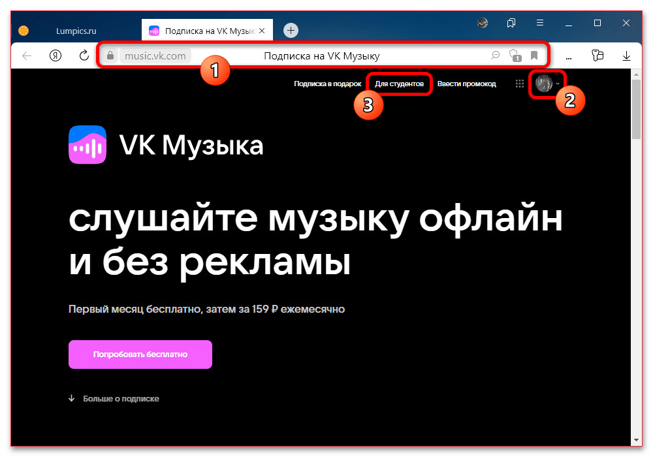
Task: Click the page vertical scrollbar thumb
Action: pyautogui.click(x=636, y=109)
